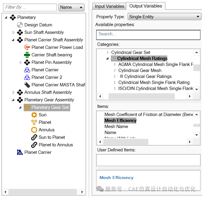Select the Mesh Efficiency item
This screenshot has width=202, height=197.
click(x=120, y=121)
